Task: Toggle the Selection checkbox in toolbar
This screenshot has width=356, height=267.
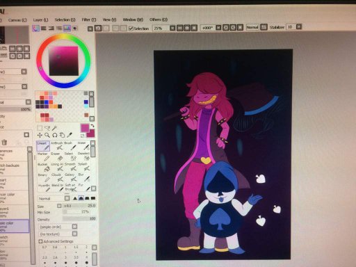Action: (x=131, y=29)
